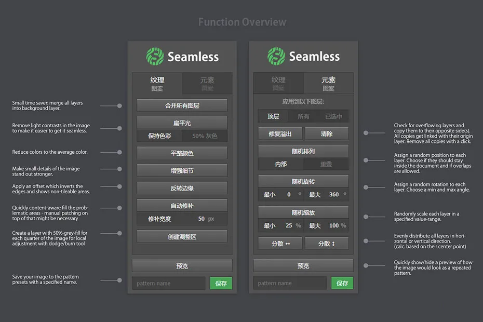Viewport: 483px width, 322px height.
Task: Click the text "Make small details of the image"
Action: 46,169
